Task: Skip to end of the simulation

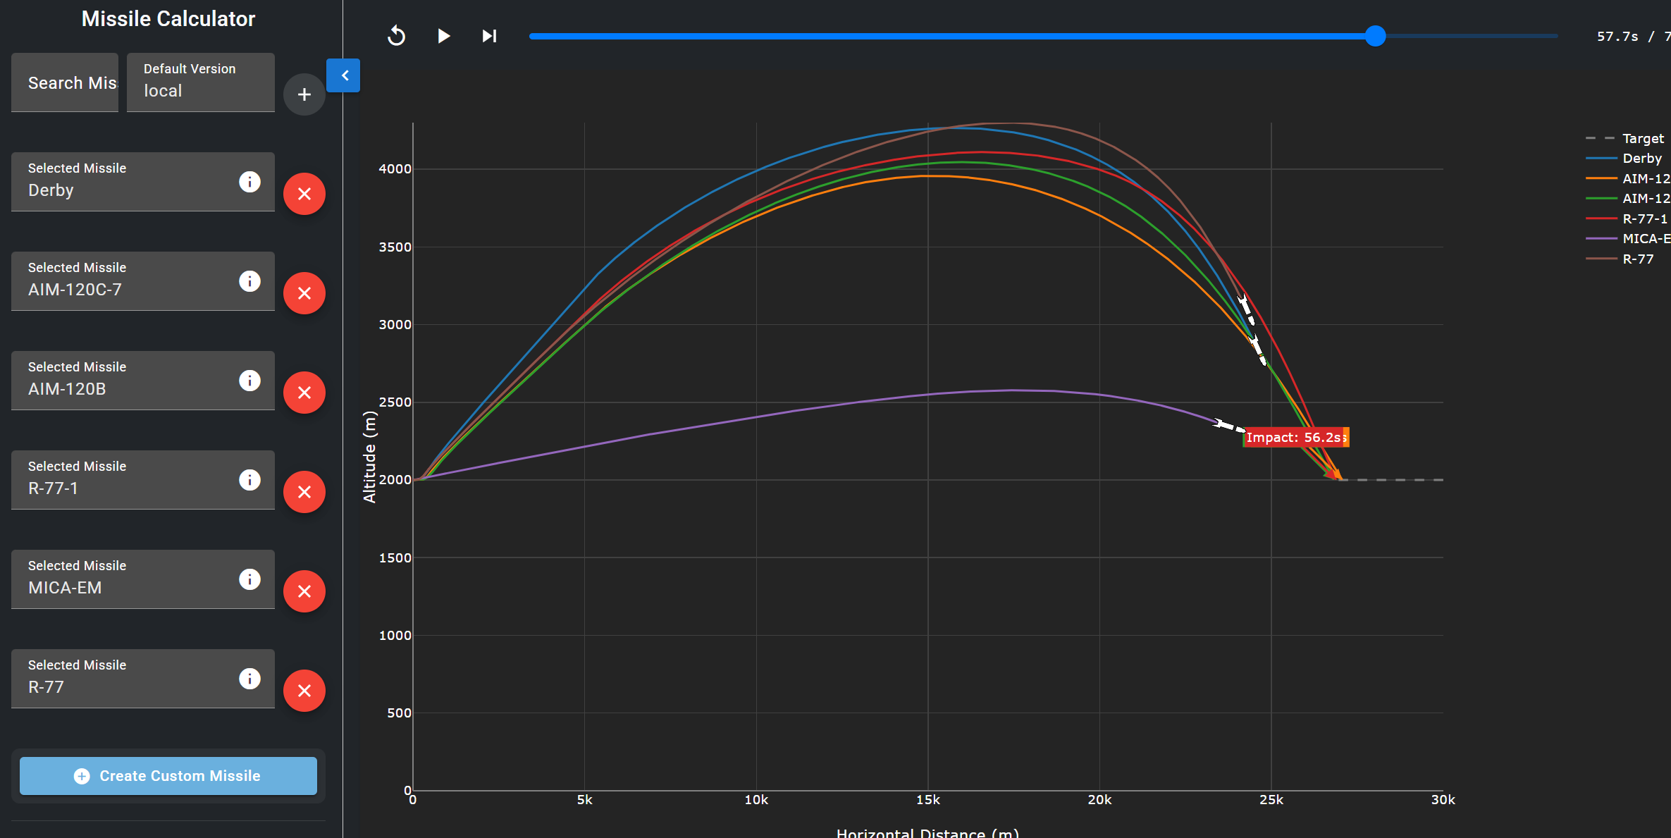Action: point(490,36)
